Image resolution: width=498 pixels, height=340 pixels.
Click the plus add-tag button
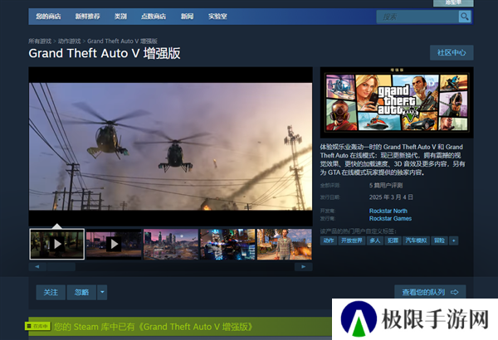[x=453, y=240]
